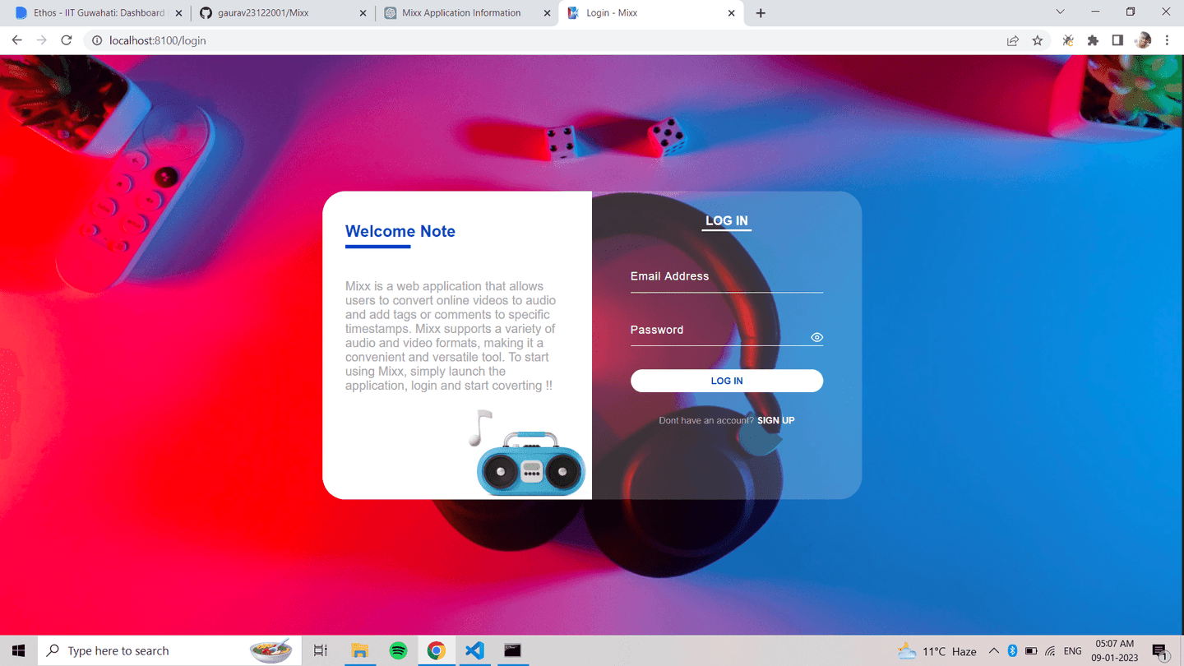The image size is (1184, 666).
Task: Bookmark this page with star icon
Action: coord(1038,40)
